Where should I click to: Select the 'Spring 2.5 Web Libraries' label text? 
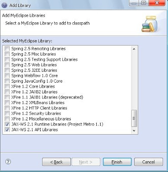[34, 65]
